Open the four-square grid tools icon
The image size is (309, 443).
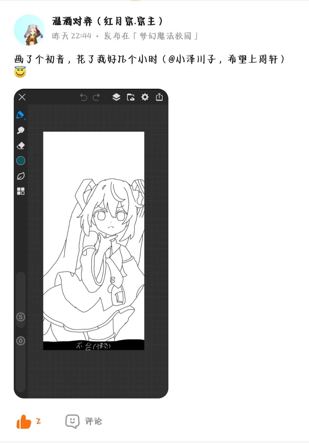coord(21,191)
